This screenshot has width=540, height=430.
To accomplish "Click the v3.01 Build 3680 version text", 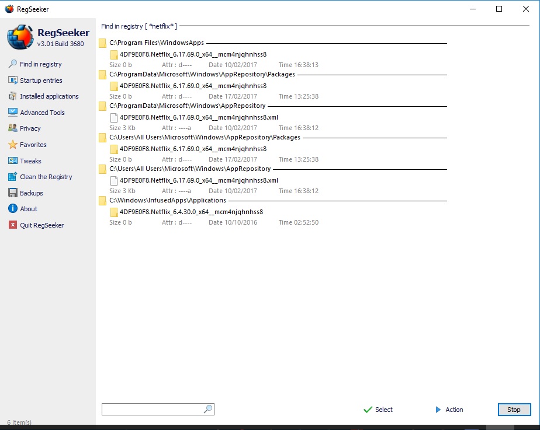I will [x=61, y=44].
